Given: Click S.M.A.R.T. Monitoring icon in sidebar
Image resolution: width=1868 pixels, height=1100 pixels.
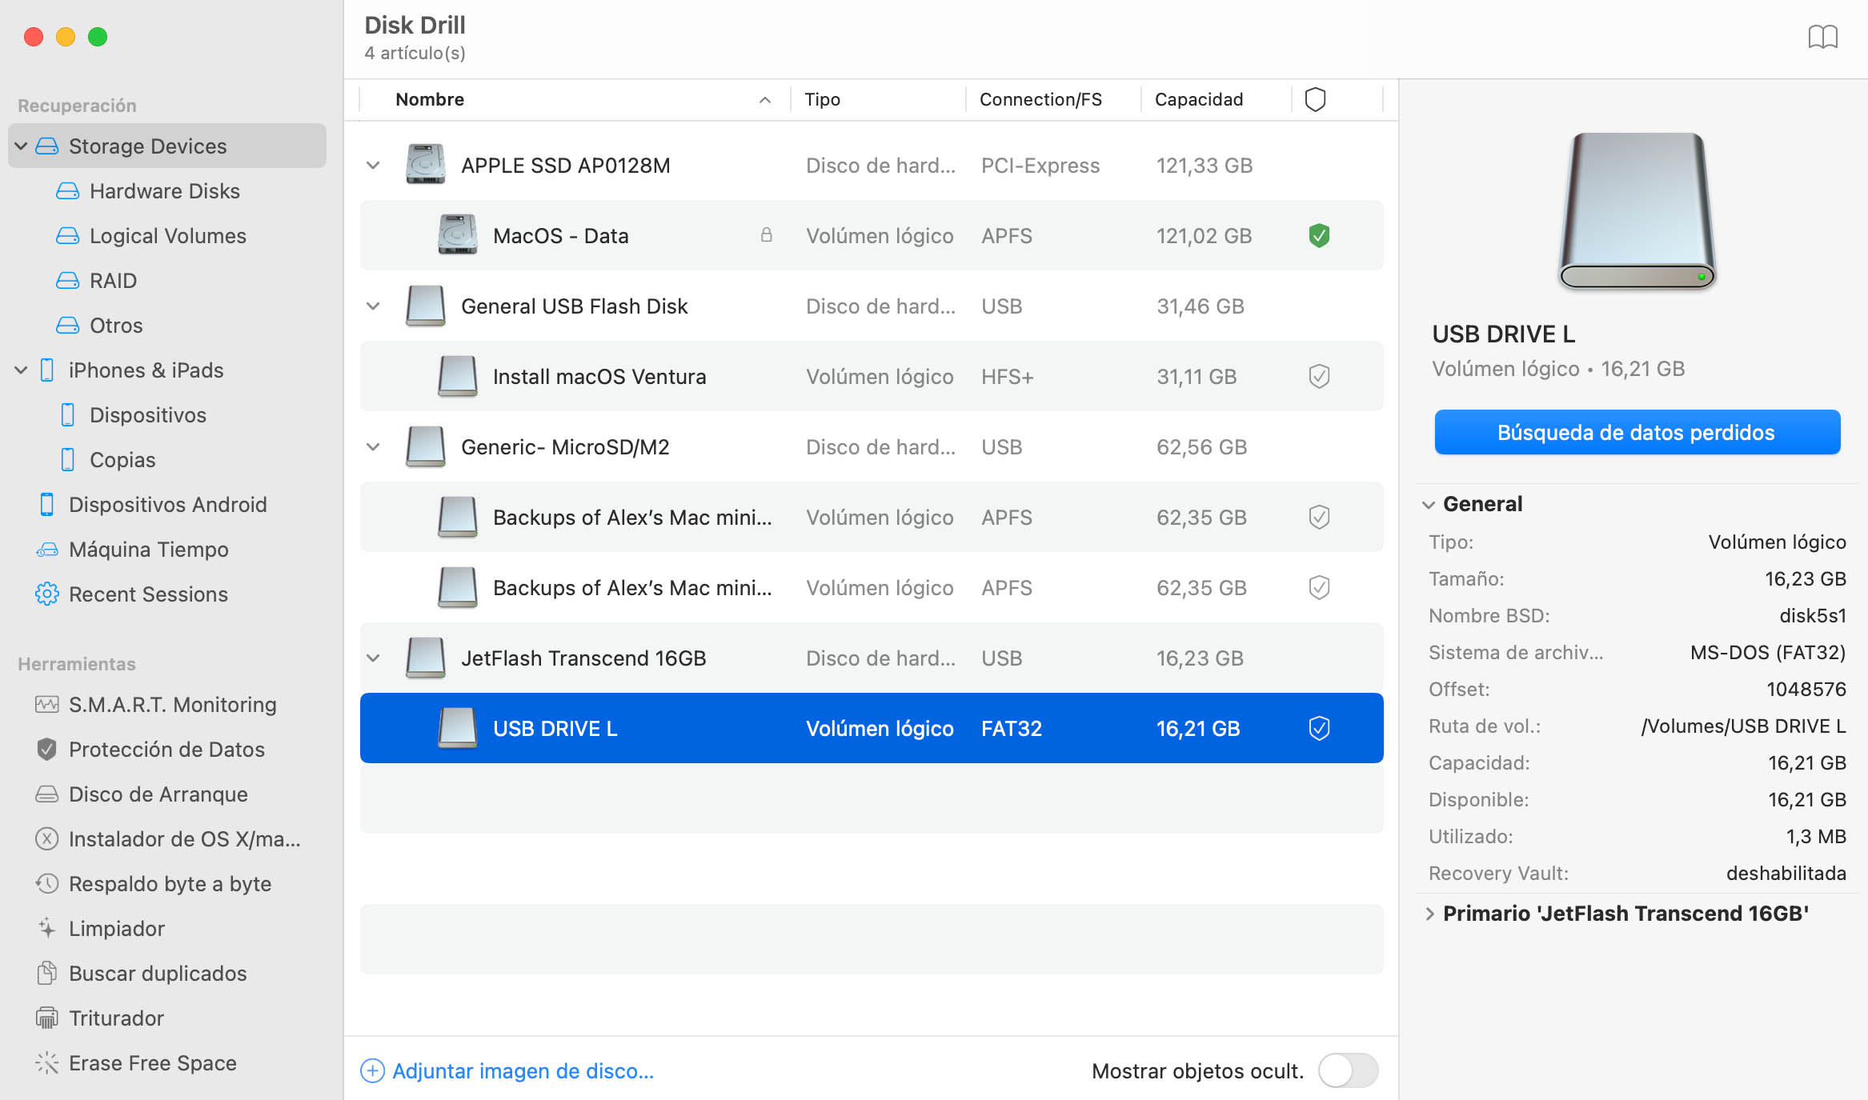Looking at the screenshot, I should (47, 704).
